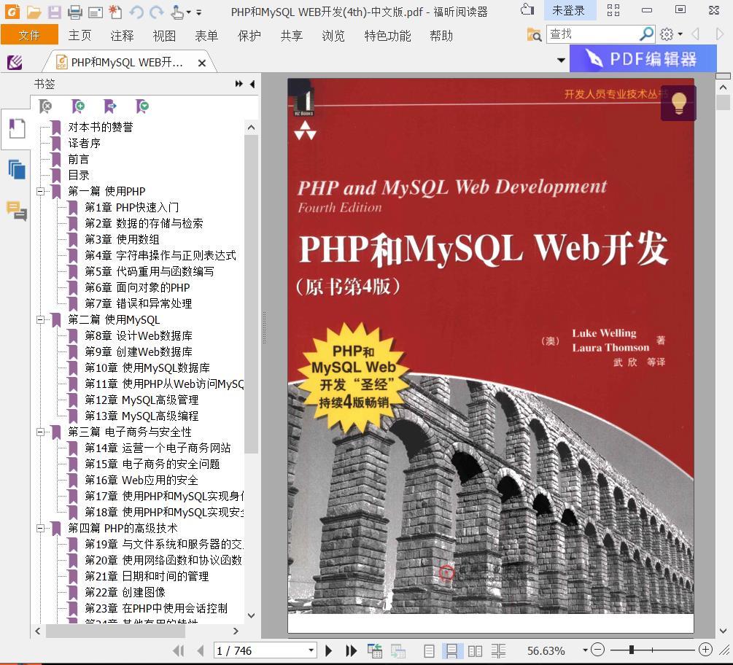Click the bookmark icon with blue arrow
This screenshot has height=665, width=733.
pyautogui.click(x=110, y=106)
